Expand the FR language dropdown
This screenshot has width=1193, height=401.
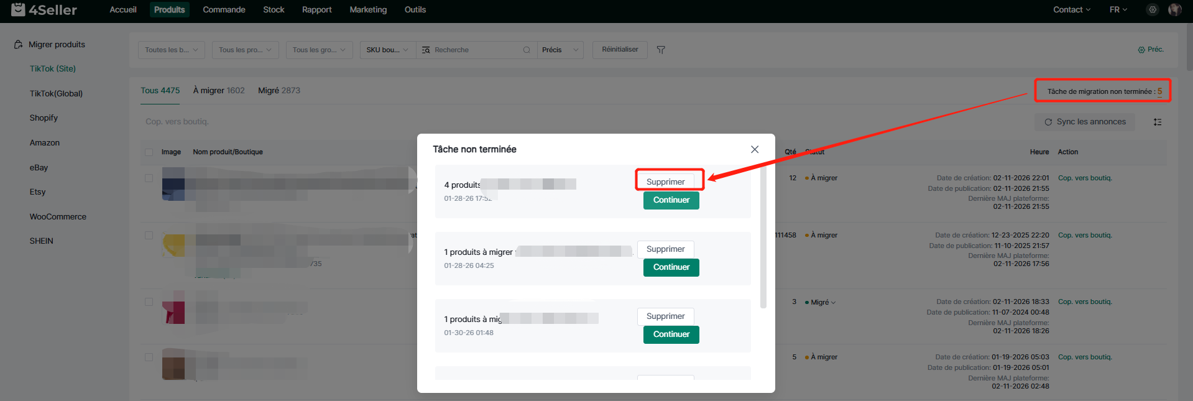coord(1118,10)
